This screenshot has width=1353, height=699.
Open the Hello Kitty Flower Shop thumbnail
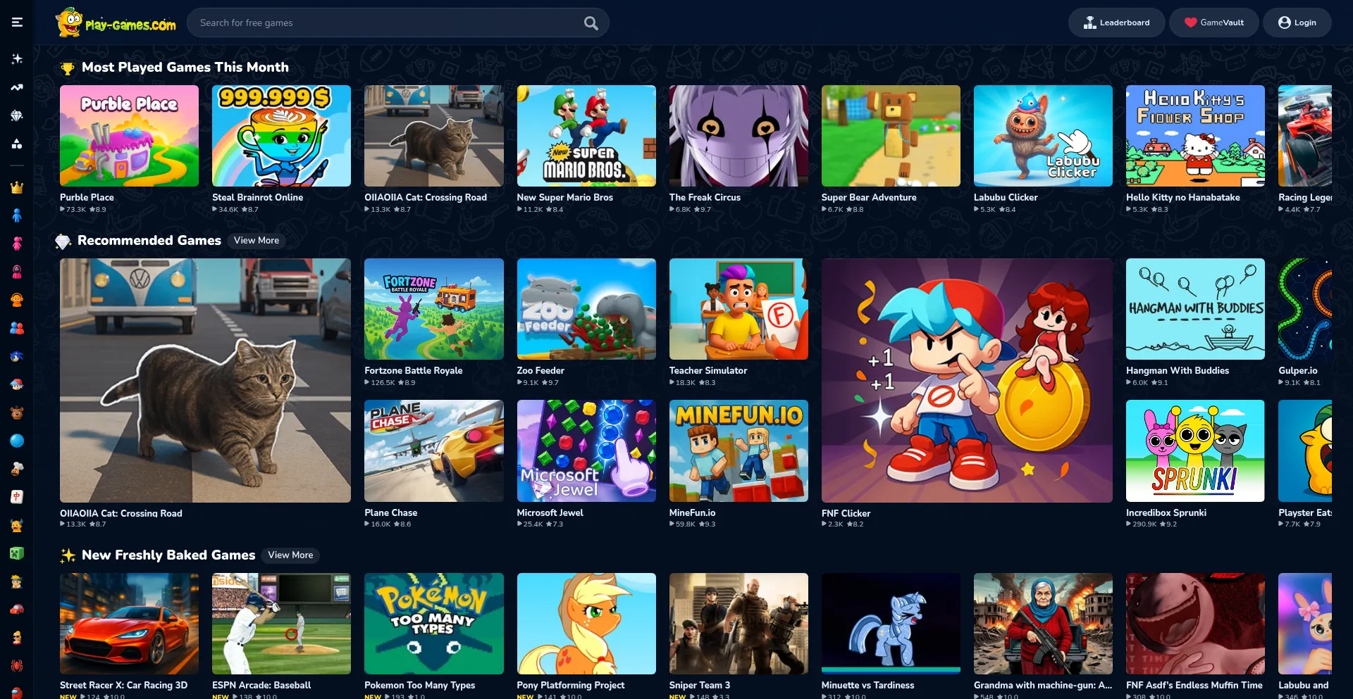[1195, 136]
